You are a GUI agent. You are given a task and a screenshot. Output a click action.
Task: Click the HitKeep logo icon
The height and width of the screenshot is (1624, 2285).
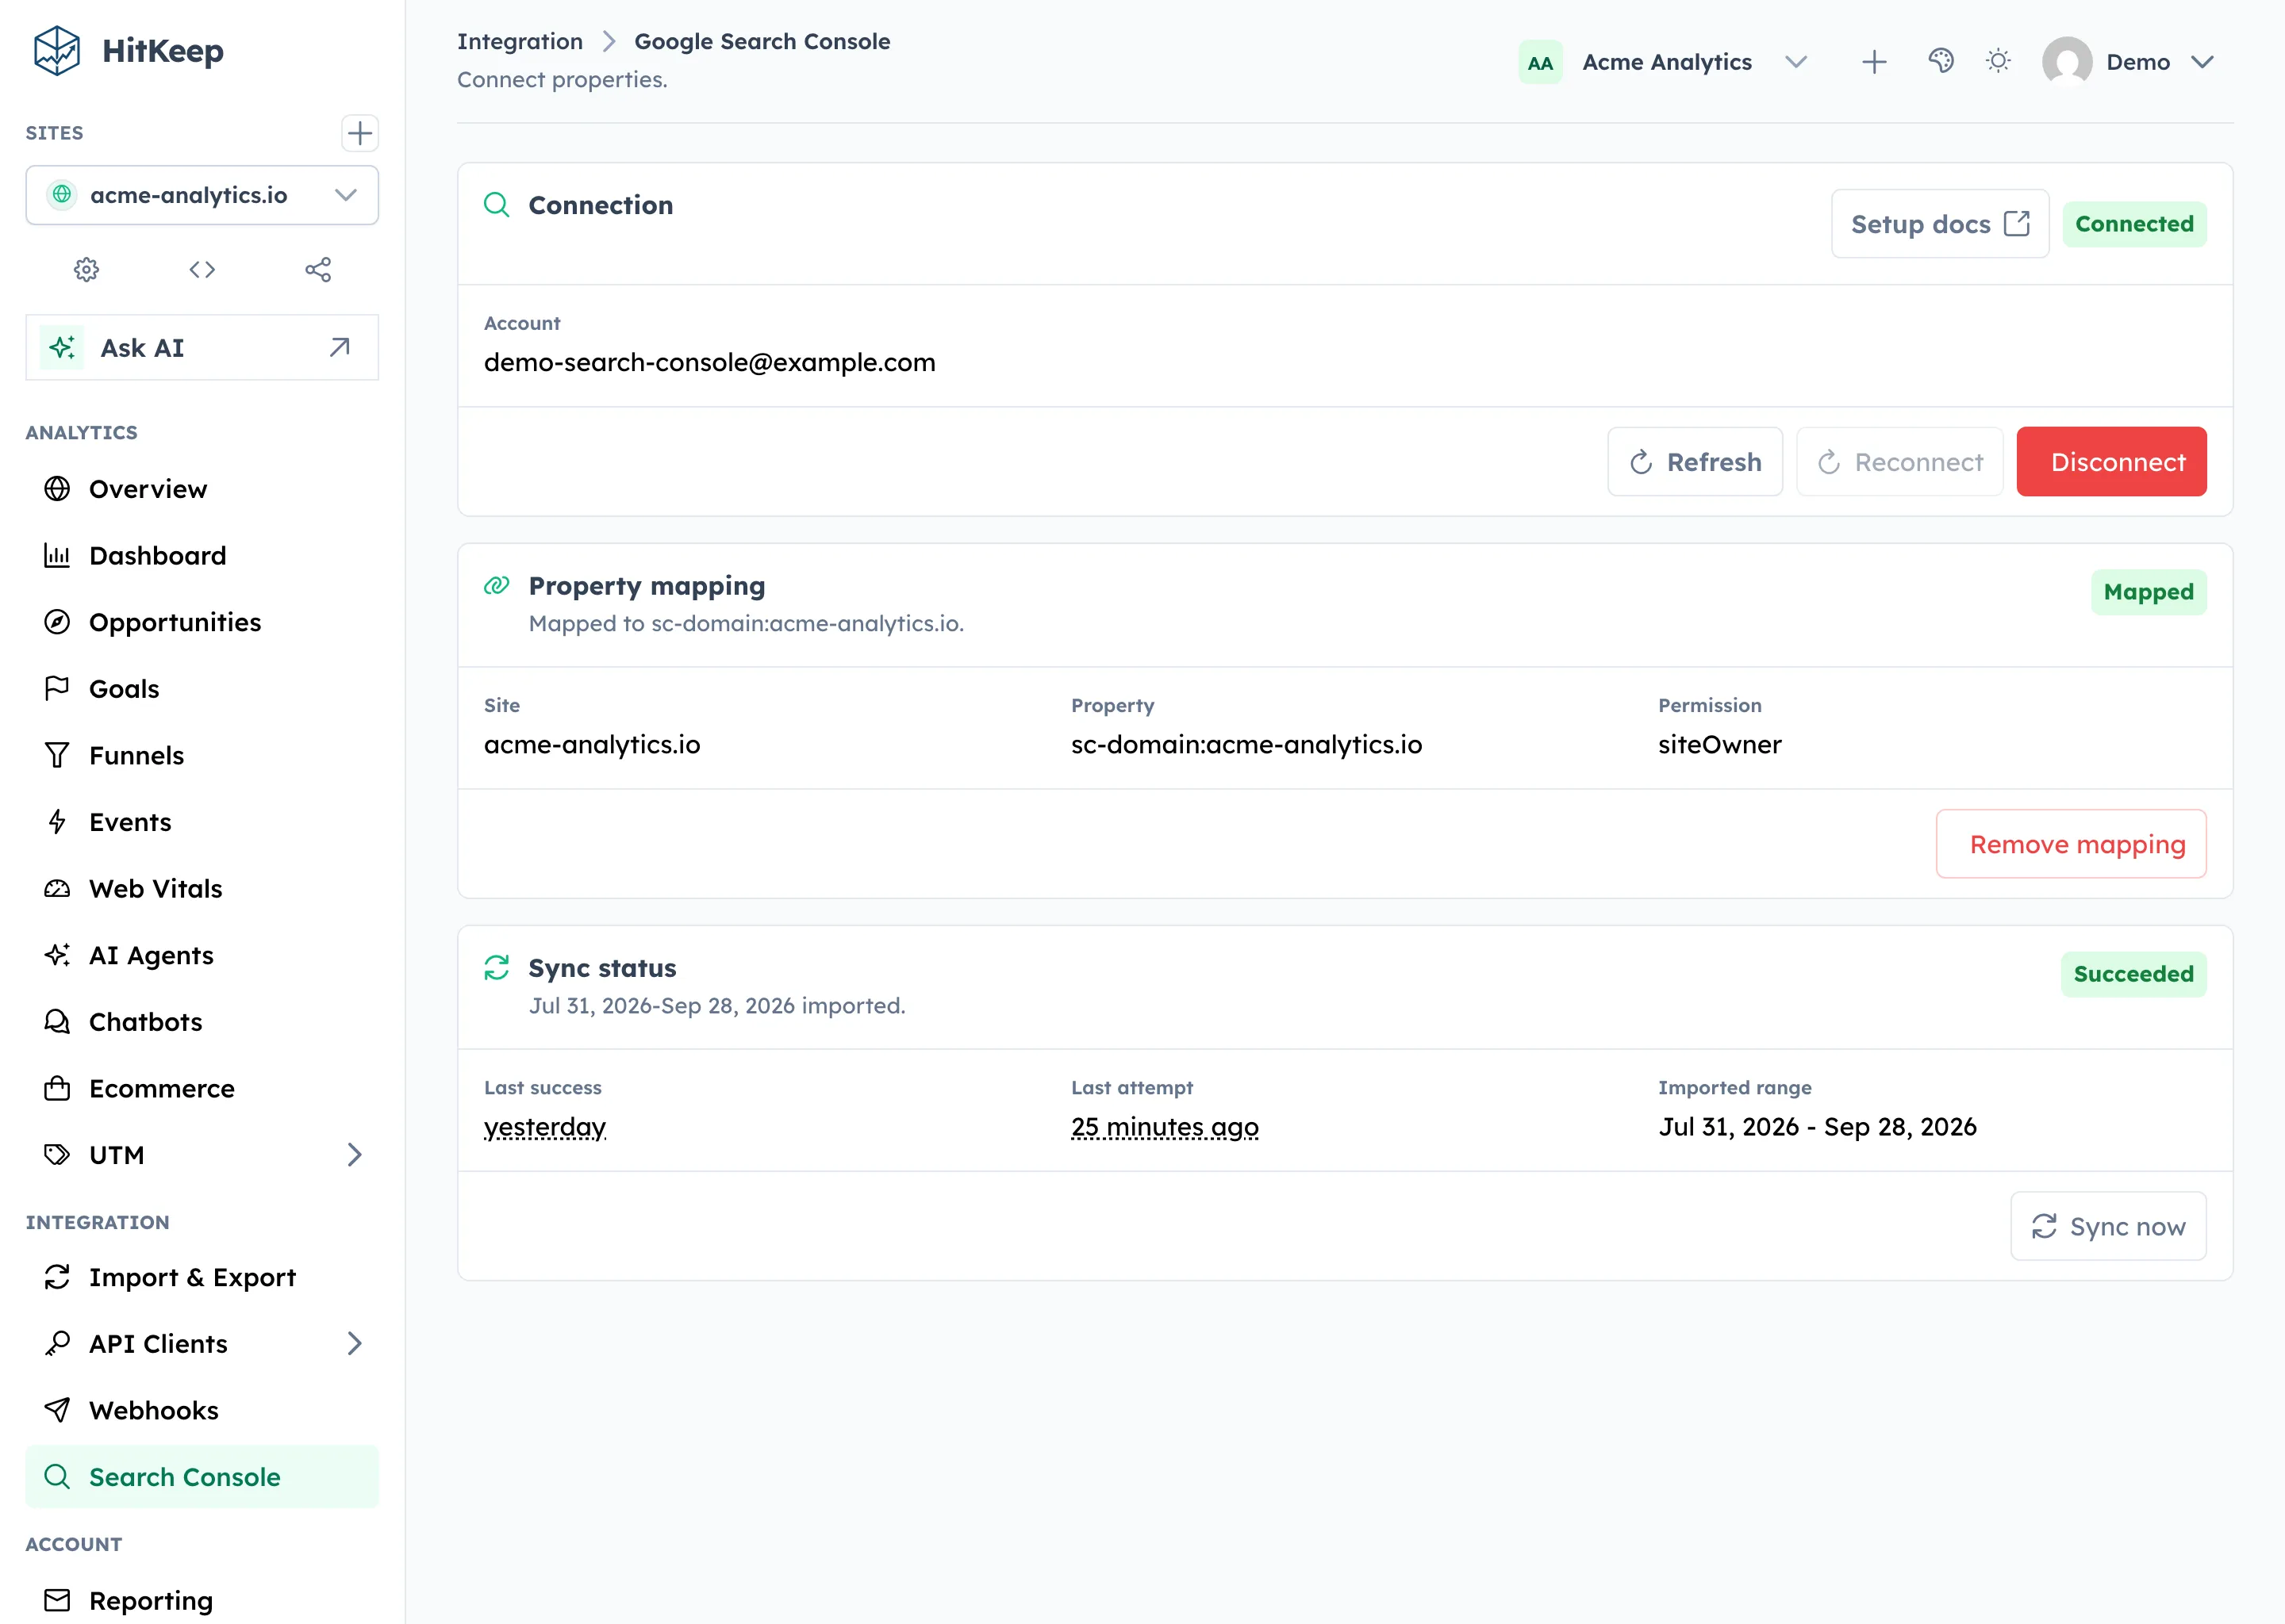click(x=56, y=51)
